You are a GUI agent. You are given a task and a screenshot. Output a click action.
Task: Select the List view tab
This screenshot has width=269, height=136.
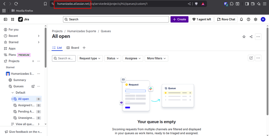point(57,48)
